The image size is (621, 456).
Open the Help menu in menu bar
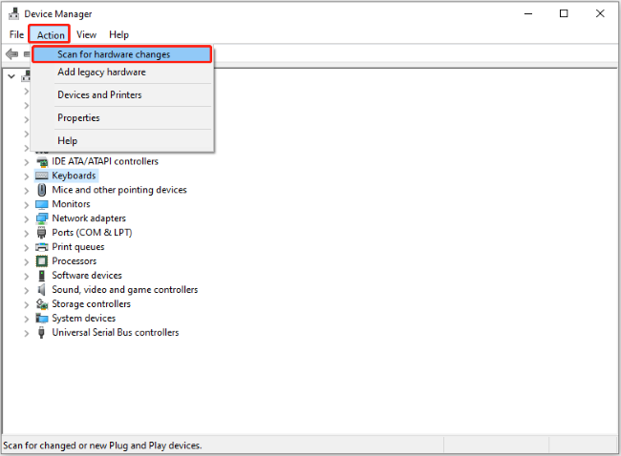click(x=118, y=34)
